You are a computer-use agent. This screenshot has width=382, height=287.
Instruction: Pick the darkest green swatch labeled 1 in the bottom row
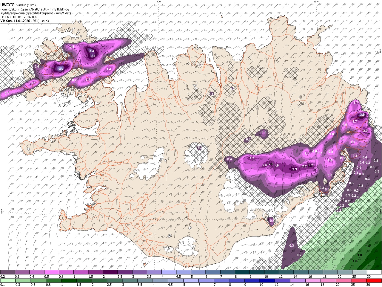click(x=69, y=281)
